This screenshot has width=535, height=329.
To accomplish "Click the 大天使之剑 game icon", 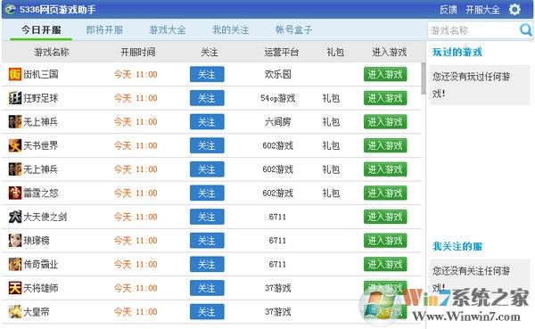I will pyautogui.click(x=14, y=217).
